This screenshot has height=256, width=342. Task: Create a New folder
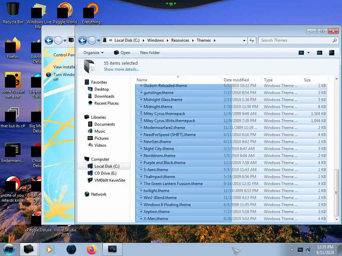pos(150,53)
